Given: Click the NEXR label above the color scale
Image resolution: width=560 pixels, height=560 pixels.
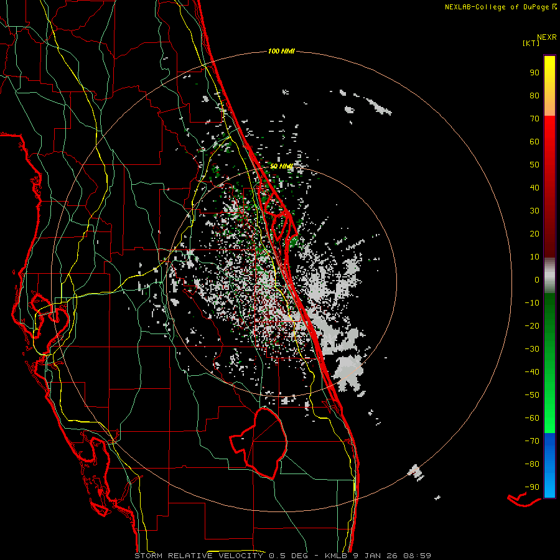Looking at the screenshot, I should pyautogui.click(x=546, y=37).
